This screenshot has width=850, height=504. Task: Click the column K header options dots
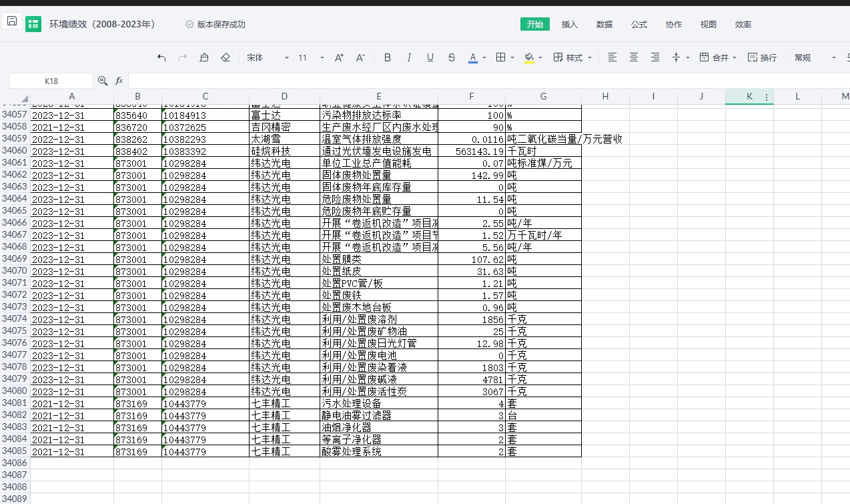pos(767,97)
